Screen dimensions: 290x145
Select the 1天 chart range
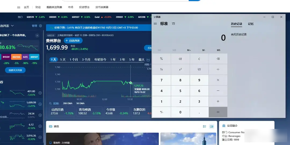(x=53, y=59)
